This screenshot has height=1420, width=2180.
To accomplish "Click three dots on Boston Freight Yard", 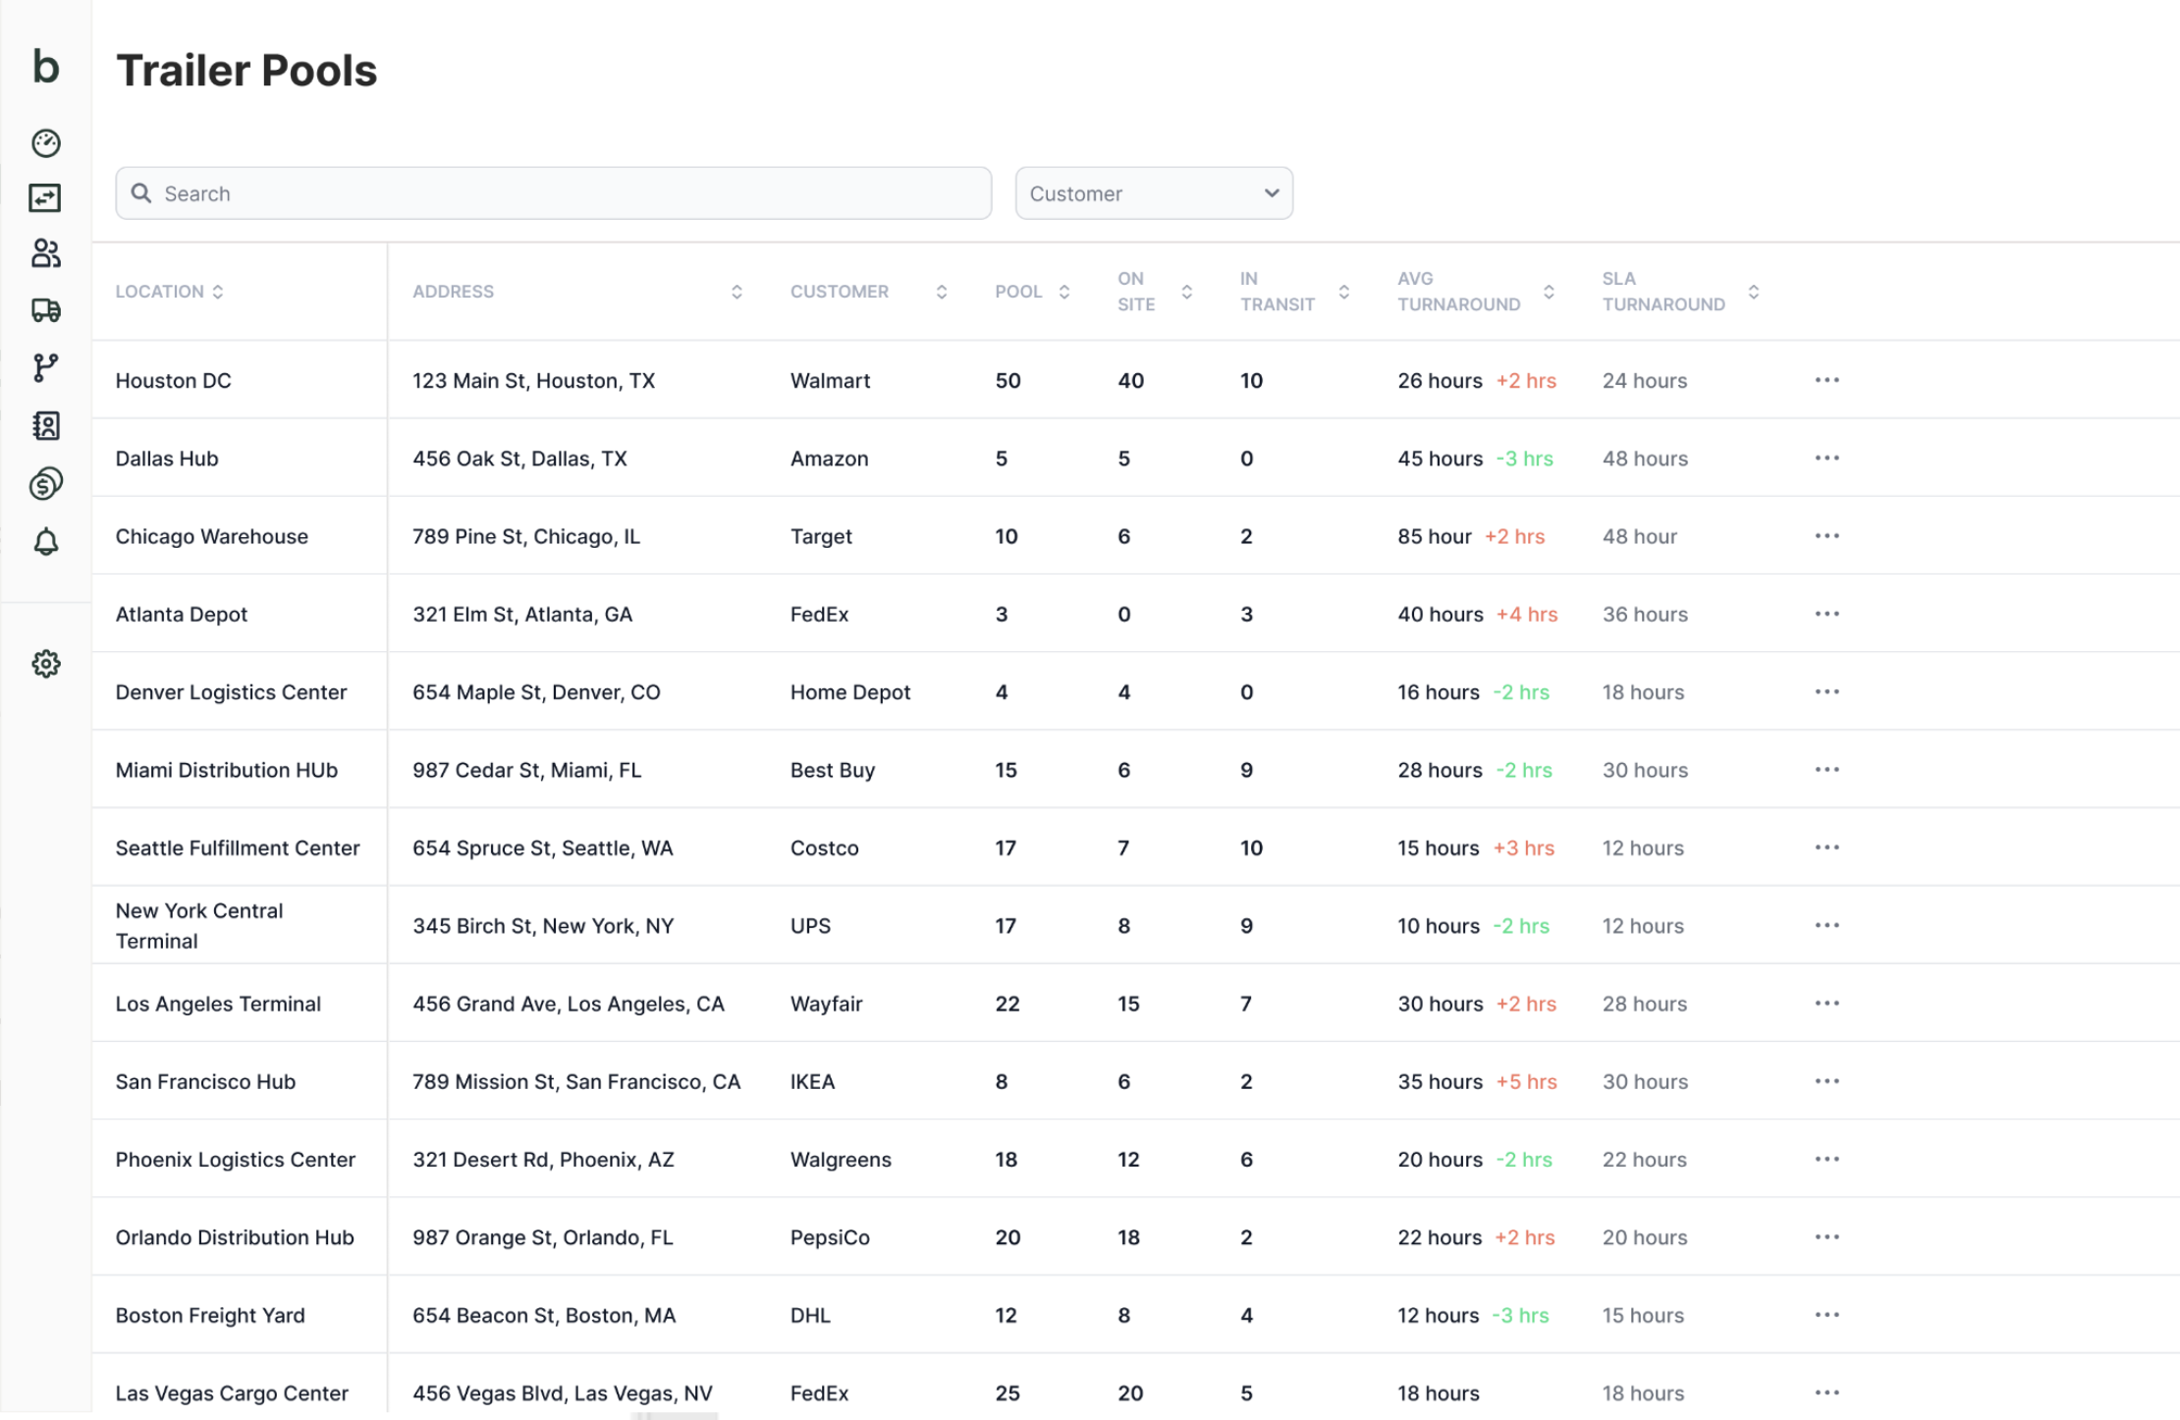I will (1826, 1315).
